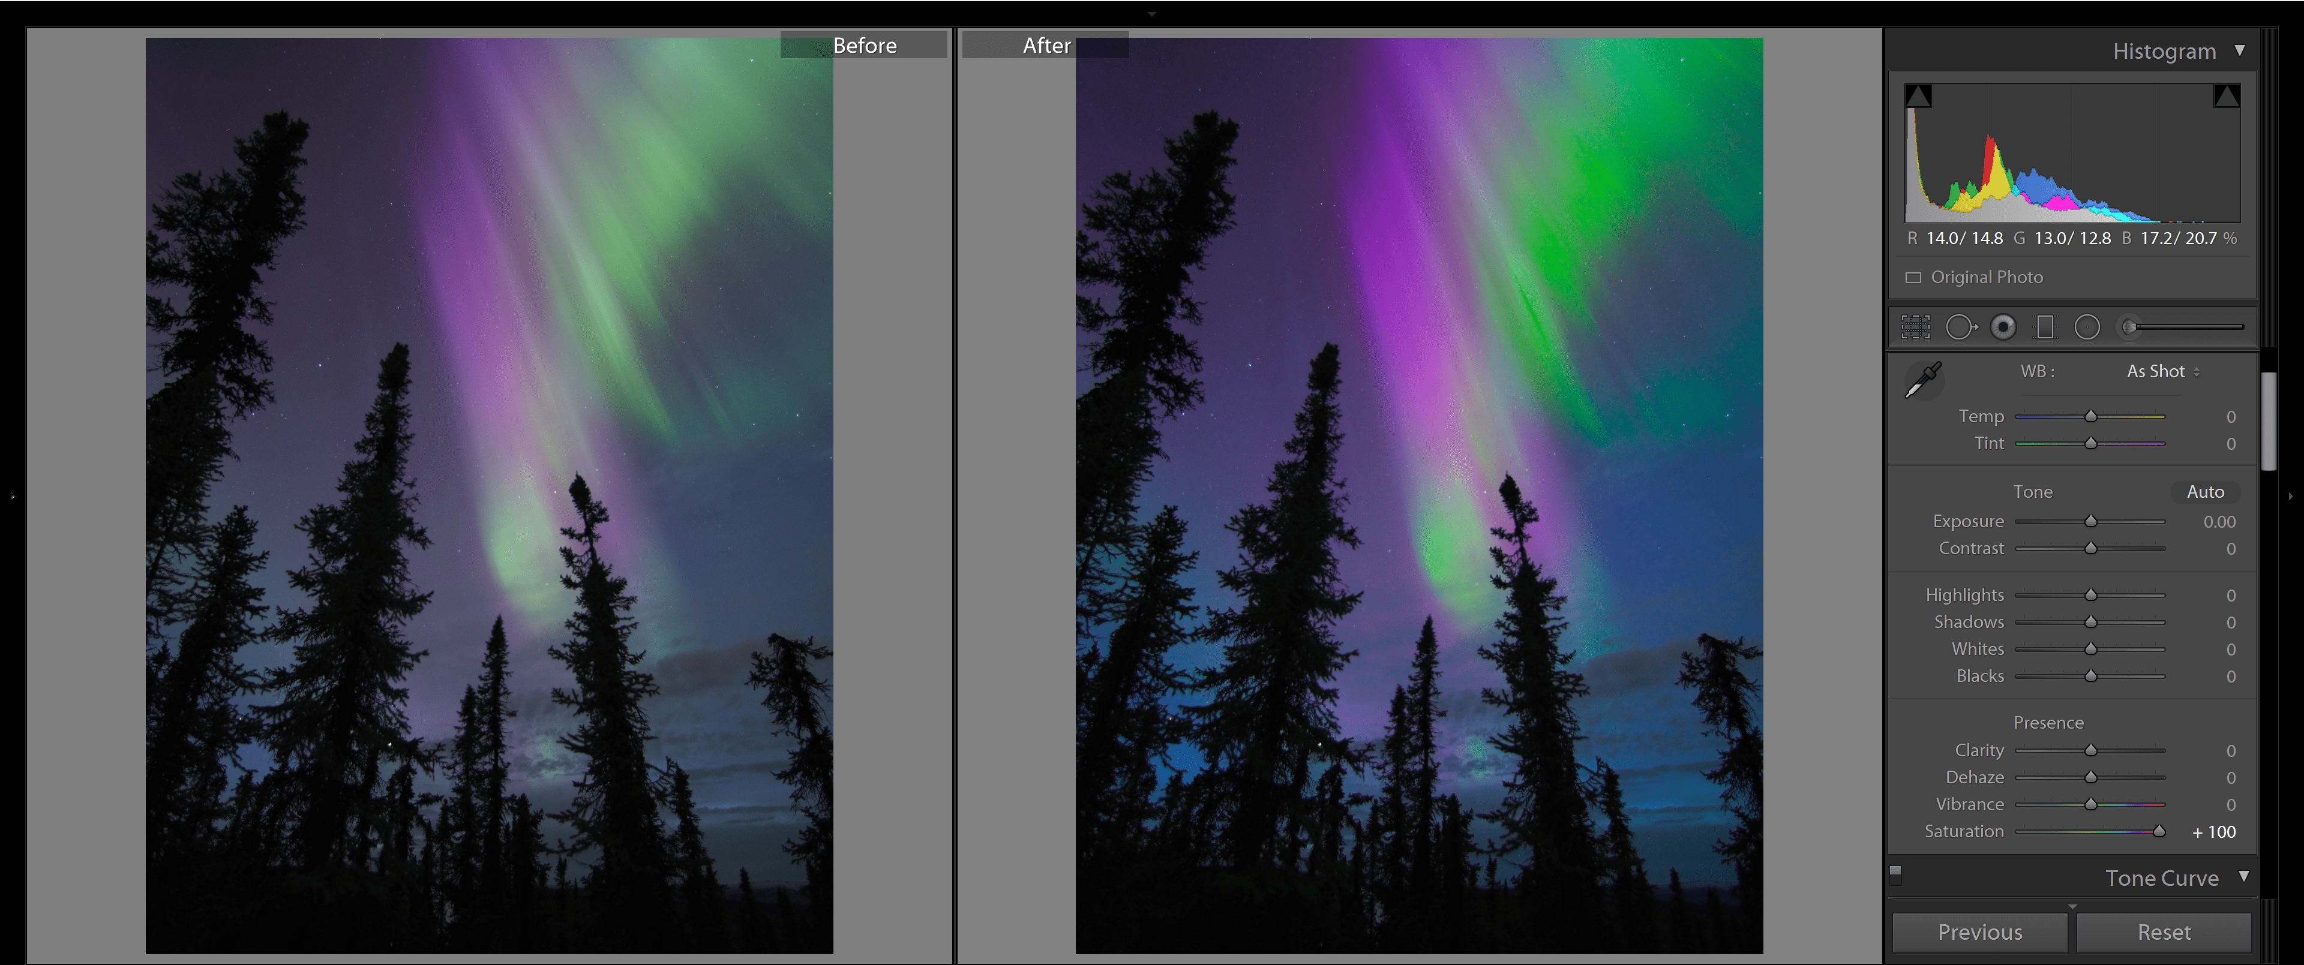Apply Auto tone adjustment
Image resolution: width=2304 pixels, height=965 pixels.
coord(2206,491)
